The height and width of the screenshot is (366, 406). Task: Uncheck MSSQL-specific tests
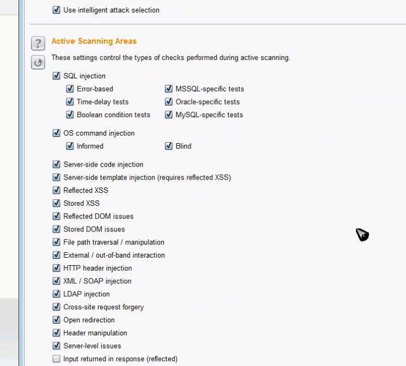(169, 89)
